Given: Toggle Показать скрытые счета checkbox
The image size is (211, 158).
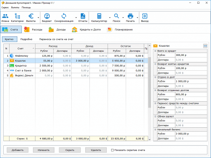Looking at the screenshot, I should point(113,150).
